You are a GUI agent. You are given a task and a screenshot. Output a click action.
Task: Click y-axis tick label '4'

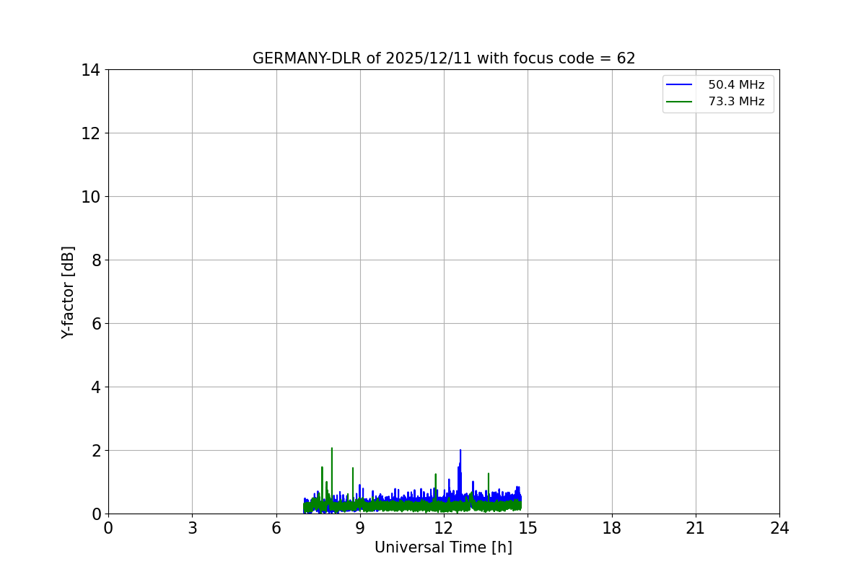point(95,387)
